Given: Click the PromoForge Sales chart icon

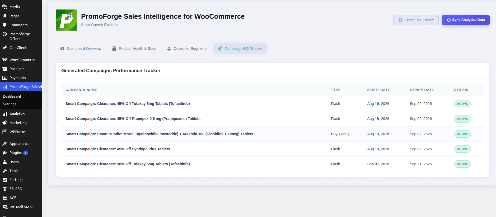Looking at the screenshot, I should 5,87.
